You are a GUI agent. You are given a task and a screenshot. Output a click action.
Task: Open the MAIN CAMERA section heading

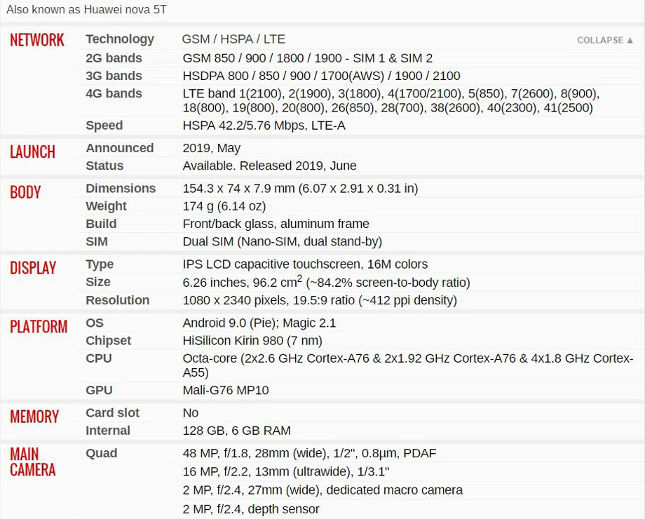click(33, 461)
